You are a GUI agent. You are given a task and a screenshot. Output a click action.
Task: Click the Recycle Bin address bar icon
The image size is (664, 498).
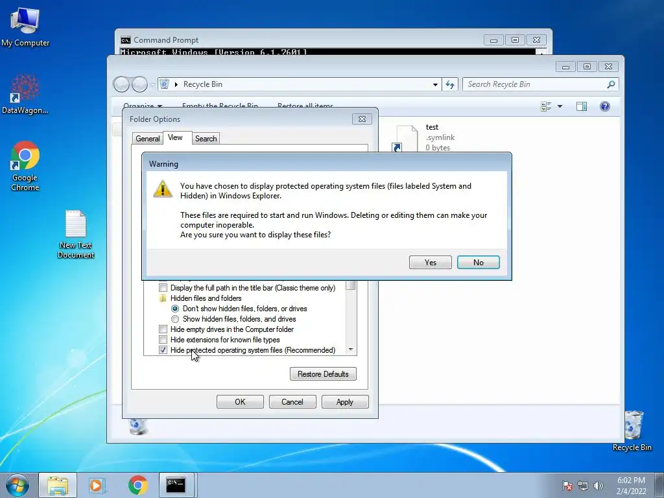[165, 84]
